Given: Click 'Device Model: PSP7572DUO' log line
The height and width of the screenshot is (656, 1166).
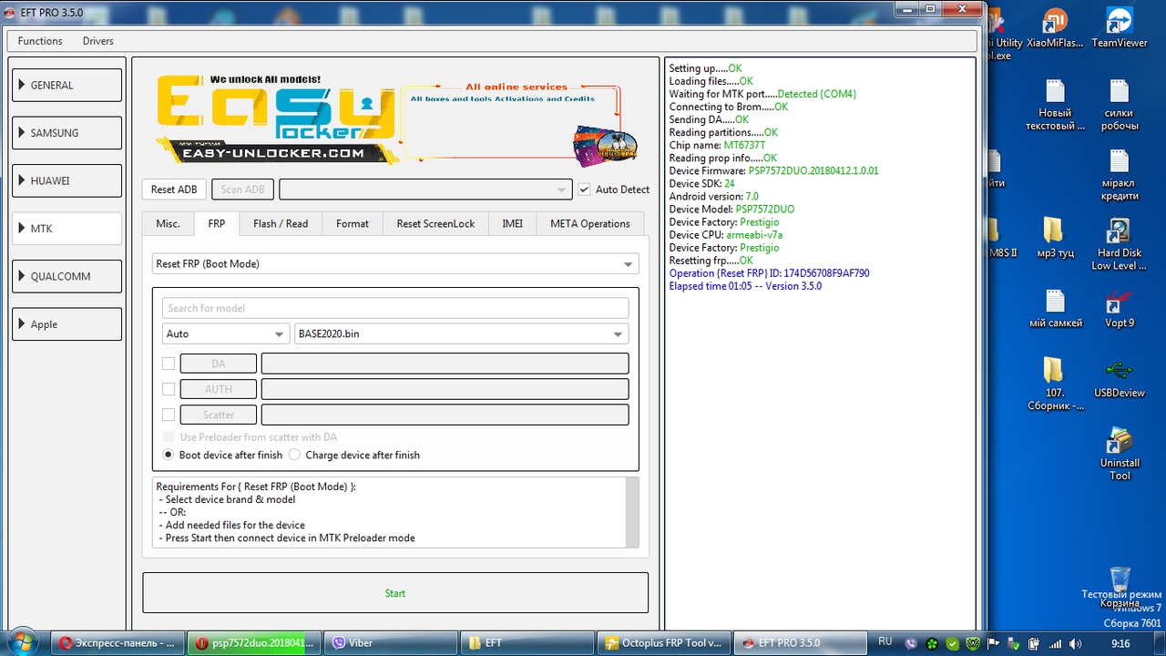Looking at the screenshot, I should [x=731, y=209].
